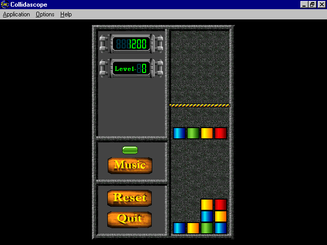Click the Collidascope title bar icon
327x245 pixels.
[x=5, y=4]
